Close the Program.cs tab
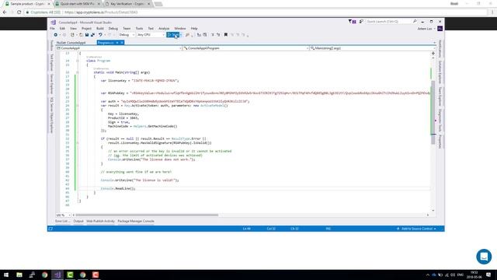 (122, 43)
